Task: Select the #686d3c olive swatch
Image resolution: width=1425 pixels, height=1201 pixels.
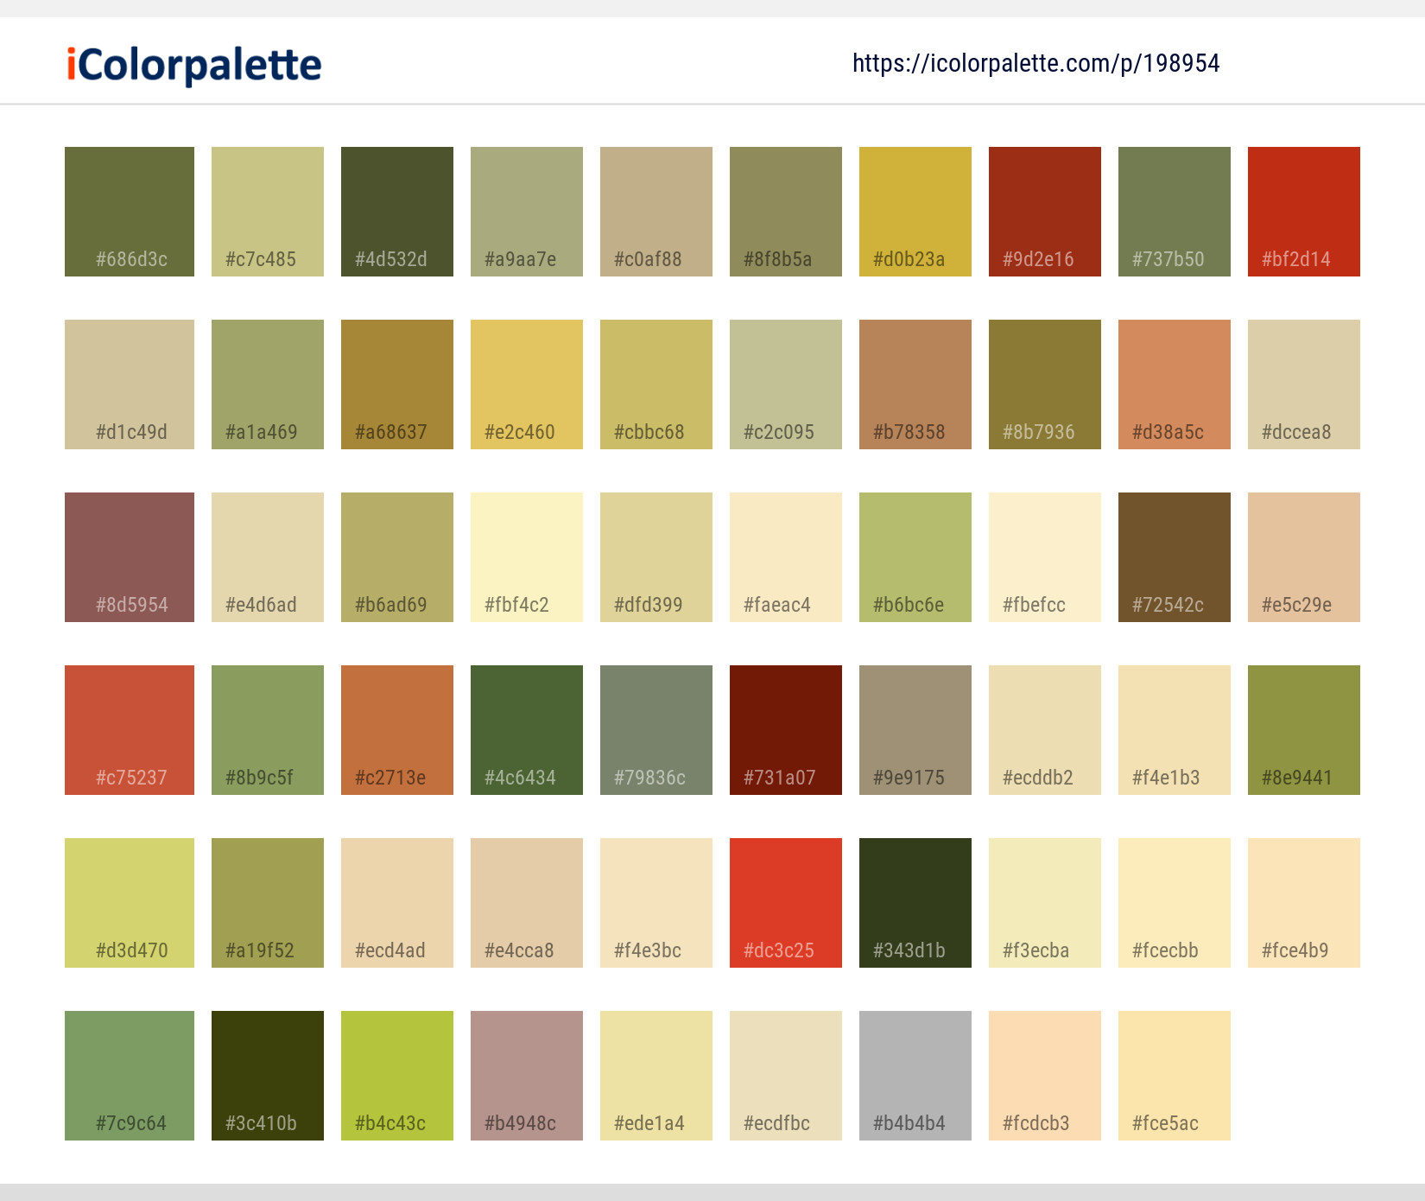Action: [x=129, y=211]
